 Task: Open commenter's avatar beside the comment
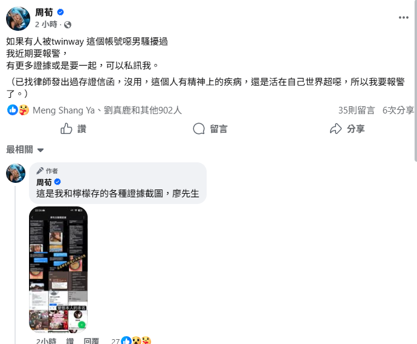(16, 173)
